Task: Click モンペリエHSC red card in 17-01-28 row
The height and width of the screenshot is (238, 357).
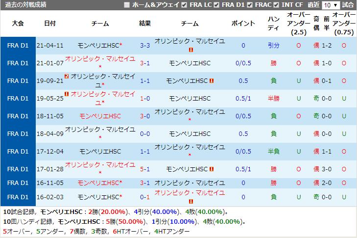Action: point(212,169)
